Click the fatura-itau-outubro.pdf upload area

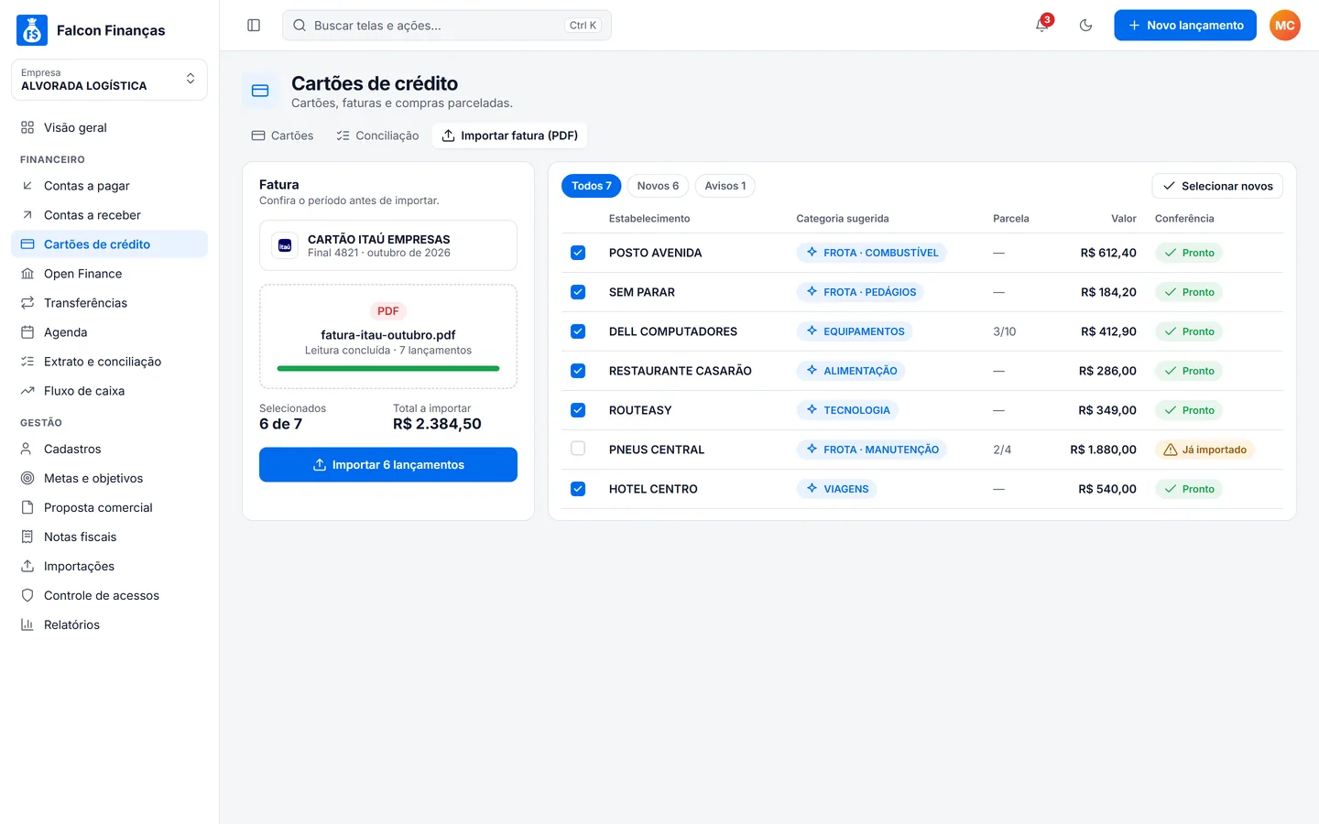[x=388, y=336]
